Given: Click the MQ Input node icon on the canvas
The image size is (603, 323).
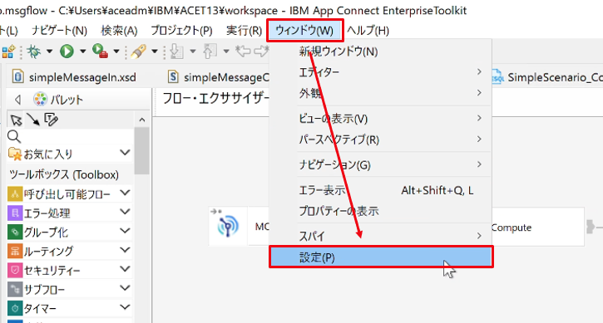Looking at the screenshot, I should pos(228,226).
